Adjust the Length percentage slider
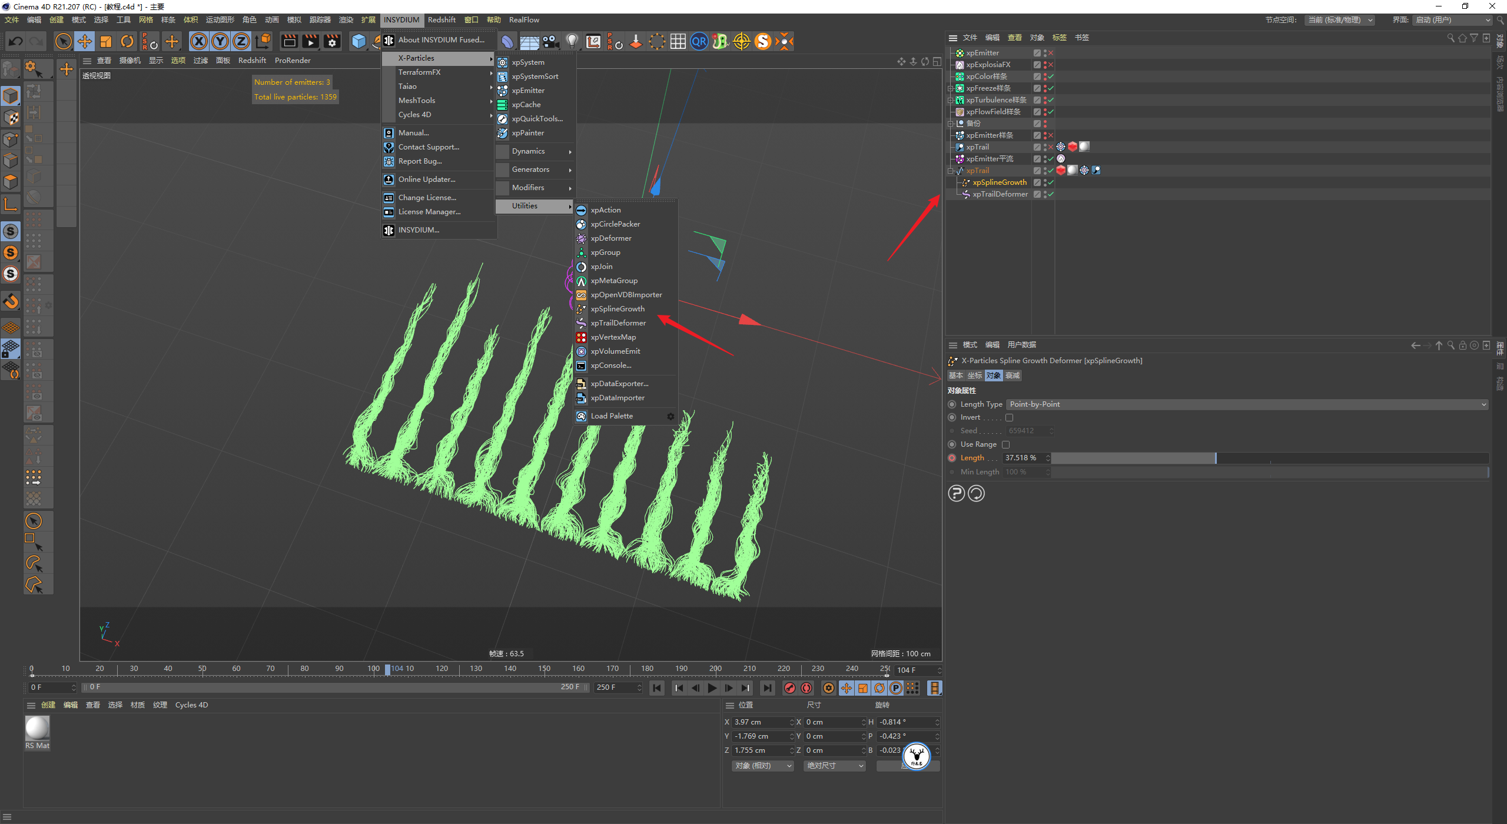1507x824 pixels. coord(1216,458)
